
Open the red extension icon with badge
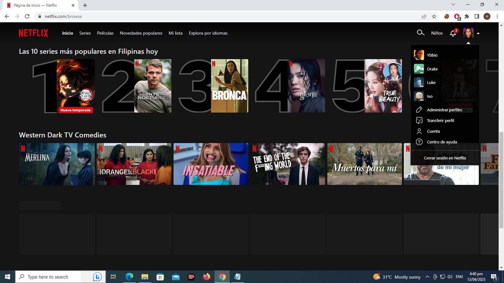coord(457,17)
